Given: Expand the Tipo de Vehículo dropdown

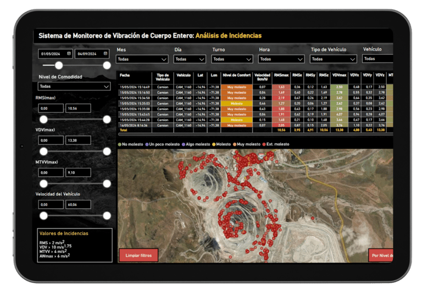Looking at the screenshot, I should [x=334, y=59].
